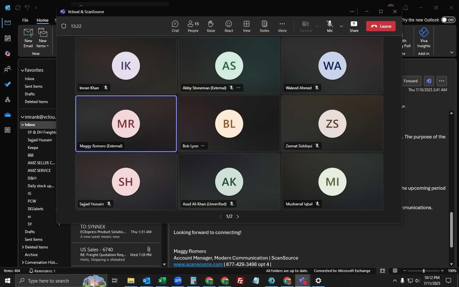Open the Chat panel in Teams
Viewport: 459px width, 287px height.
175,26
